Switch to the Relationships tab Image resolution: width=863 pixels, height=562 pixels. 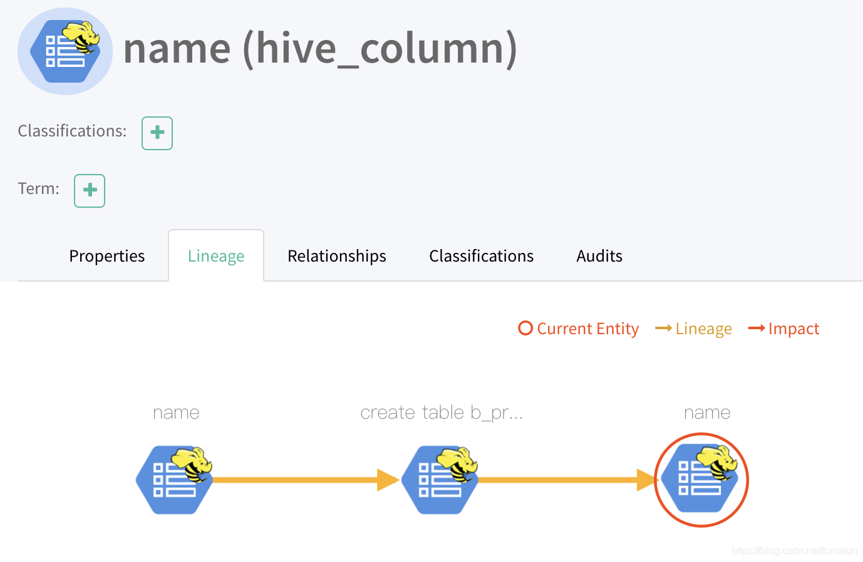[x=337, y=256]
